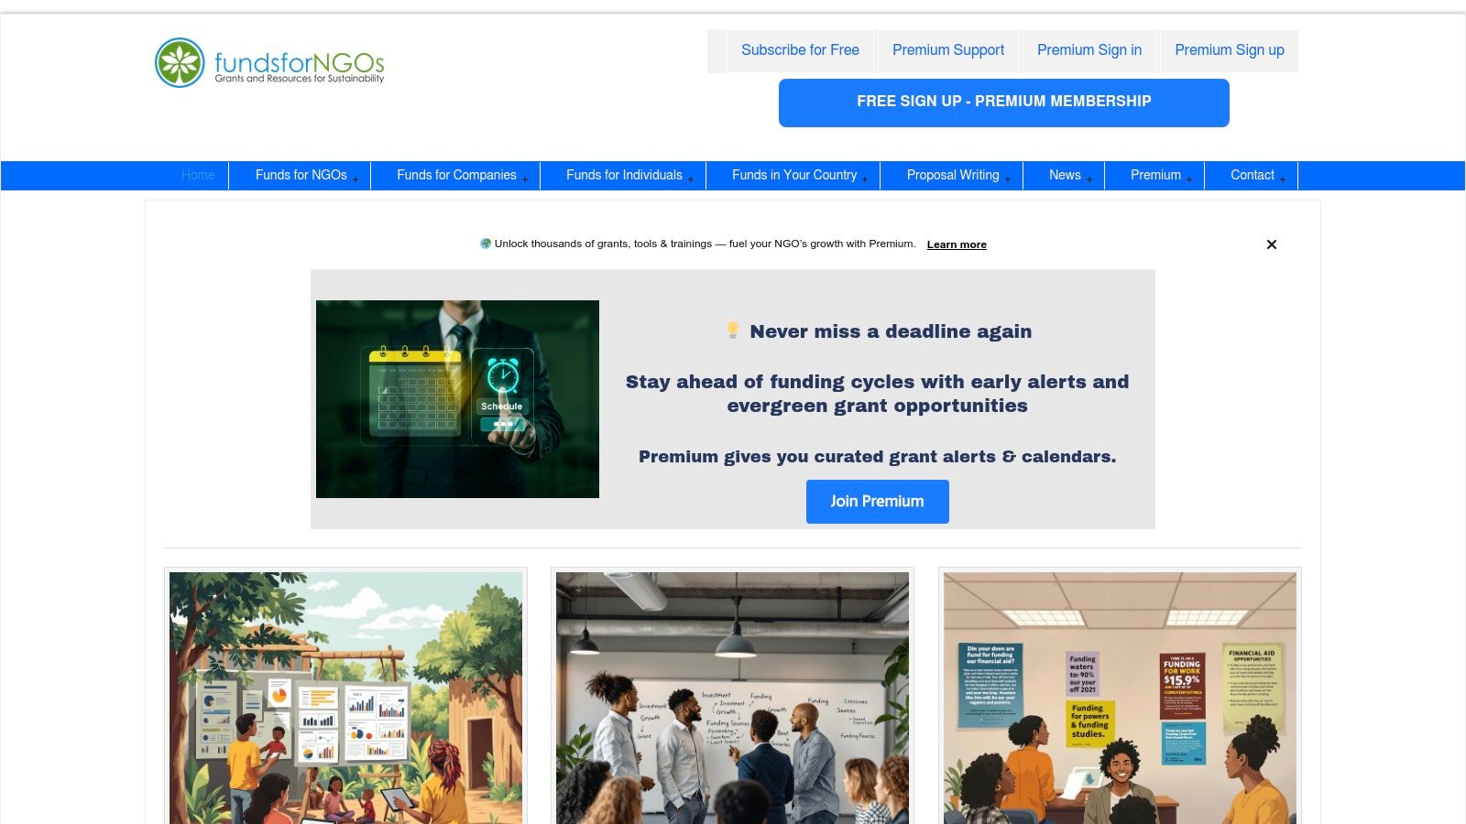Expand the Funds for NGOs menu
Screen dimensions: 1466x824
pyautogui.click(x=301, y=176)
